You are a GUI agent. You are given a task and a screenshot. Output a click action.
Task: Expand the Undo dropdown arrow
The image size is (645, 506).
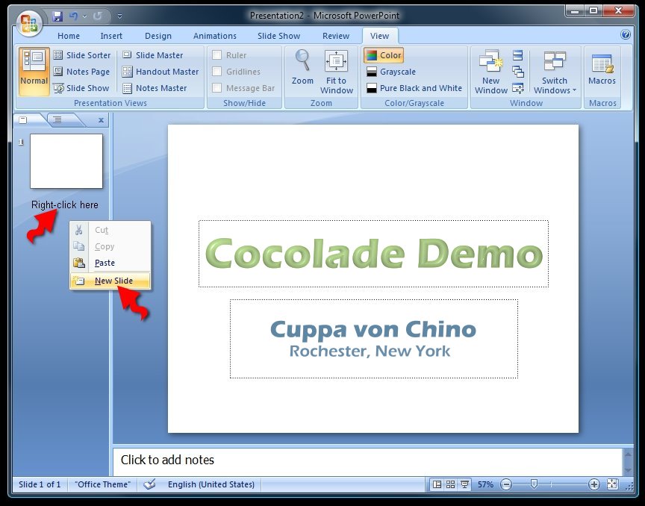click(84, 16)
